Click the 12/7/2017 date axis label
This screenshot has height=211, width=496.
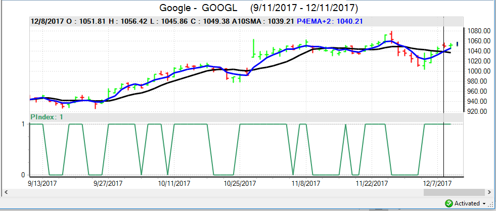tap(437, 183)
